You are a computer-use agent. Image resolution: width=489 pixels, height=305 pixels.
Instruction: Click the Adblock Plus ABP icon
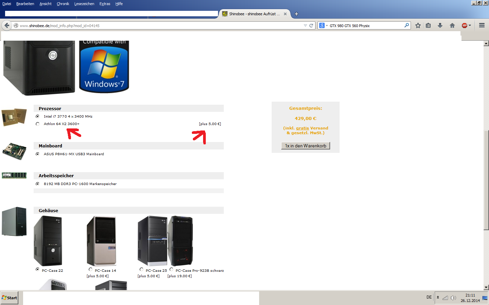click(465, 25)
